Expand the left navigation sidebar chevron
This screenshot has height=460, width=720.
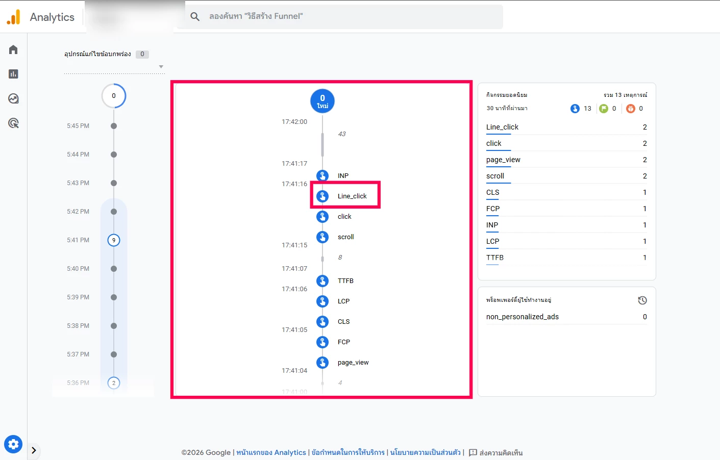pyautogui.click(x=34, y=450)
